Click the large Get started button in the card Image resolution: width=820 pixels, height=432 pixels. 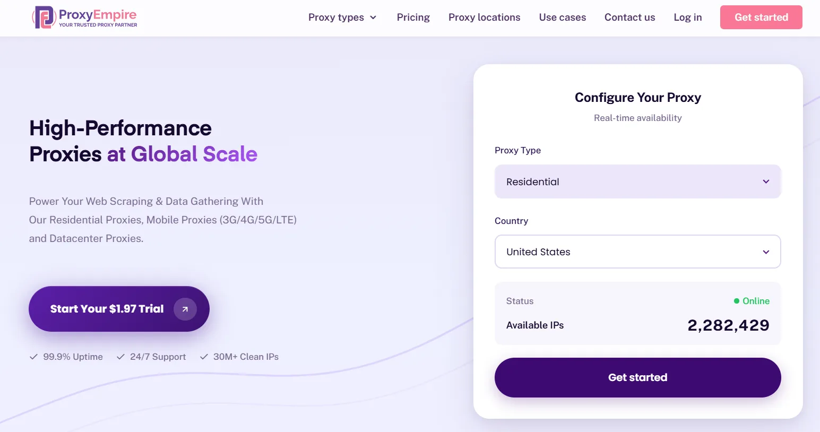(637, 377)
